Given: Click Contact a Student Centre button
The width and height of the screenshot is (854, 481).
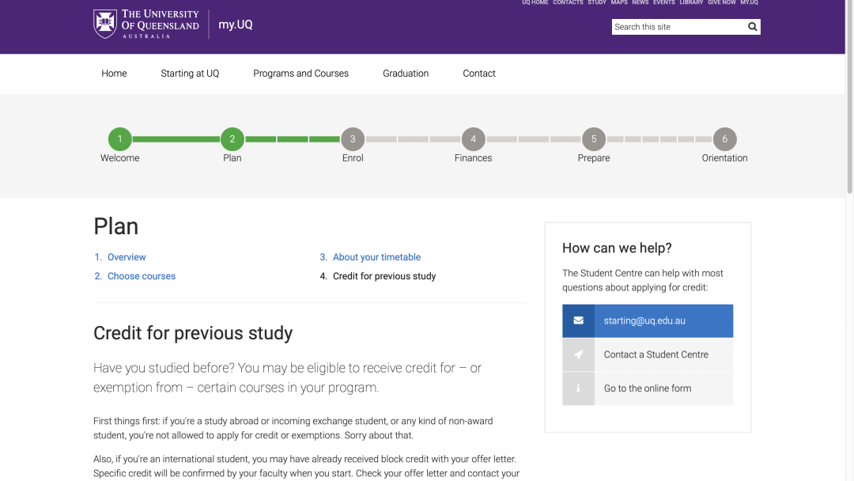Looking at the screenshot, I should point(648,354).
